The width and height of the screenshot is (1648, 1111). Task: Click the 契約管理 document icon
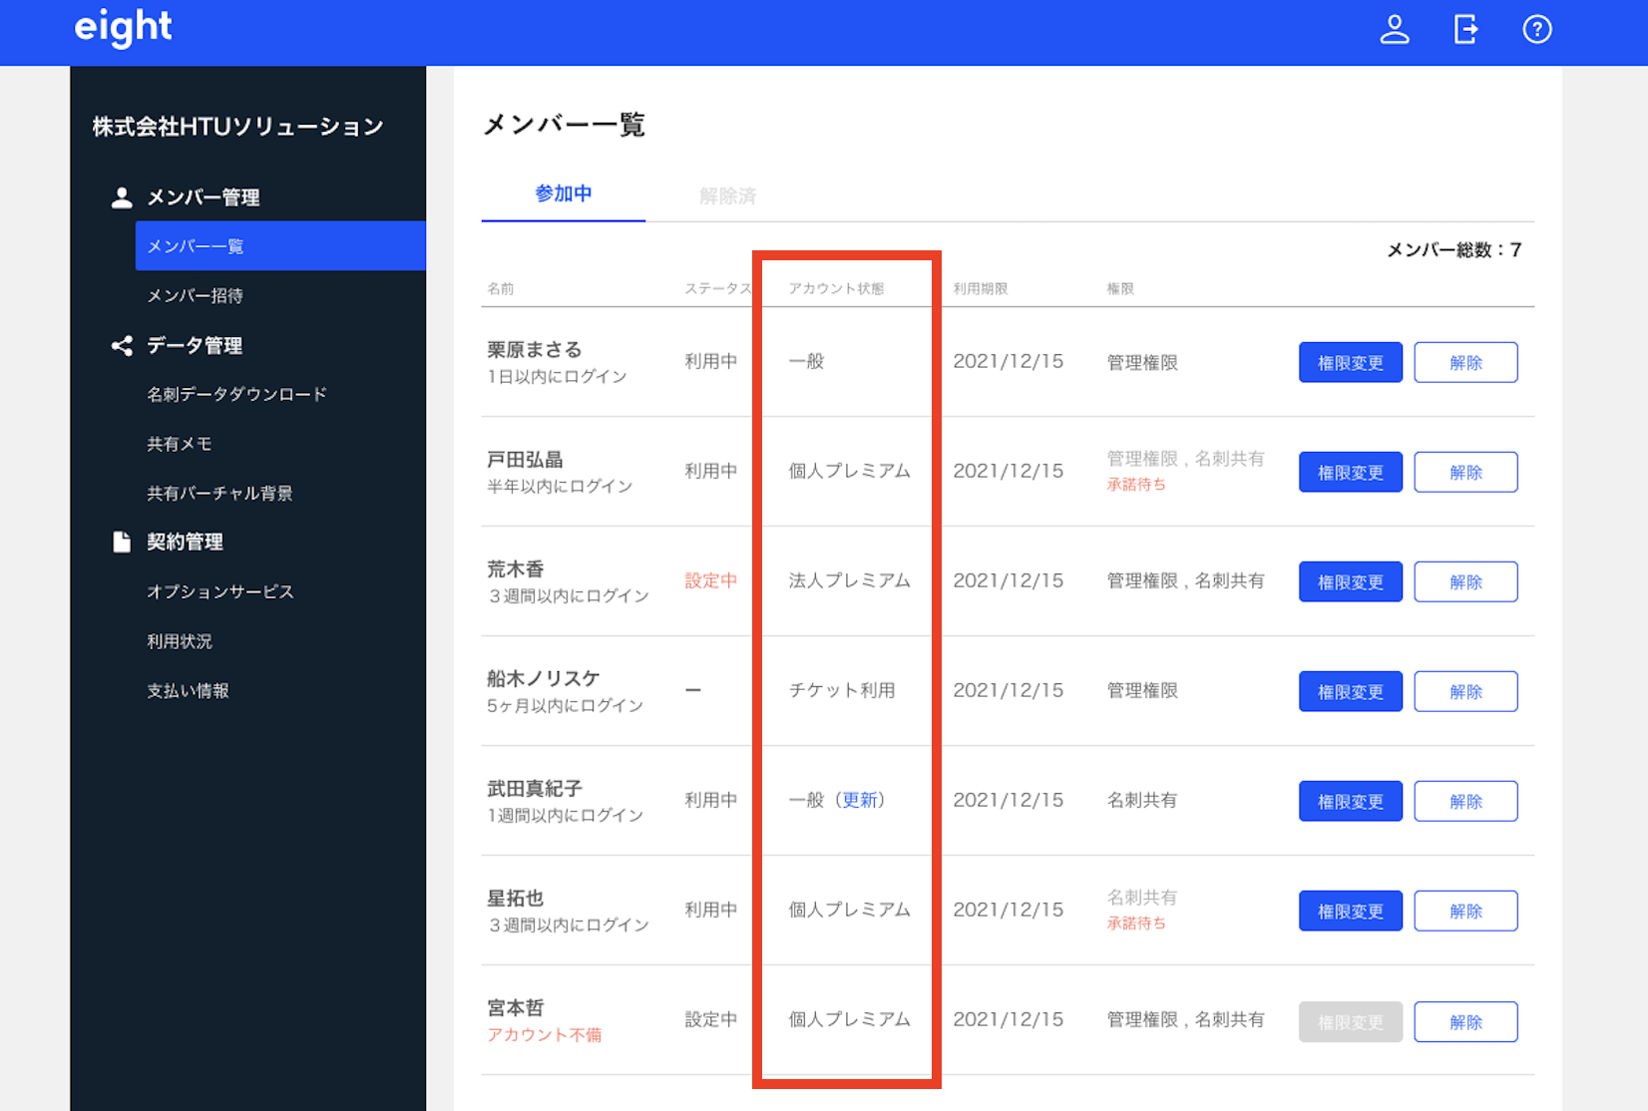[x=122, y=542]
